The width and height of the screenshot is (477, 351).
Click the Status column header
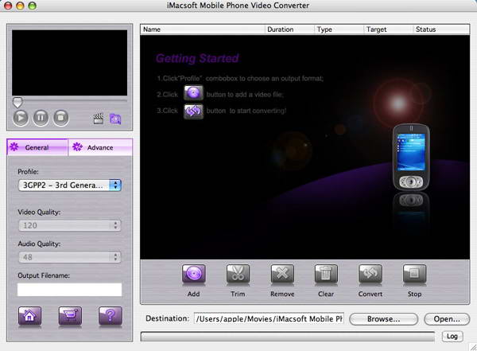coord(441,29)
